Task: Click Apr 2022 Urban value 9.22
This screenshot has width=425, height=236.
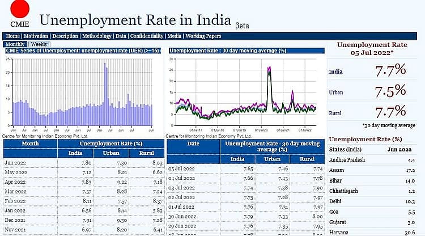Action: 122,182
